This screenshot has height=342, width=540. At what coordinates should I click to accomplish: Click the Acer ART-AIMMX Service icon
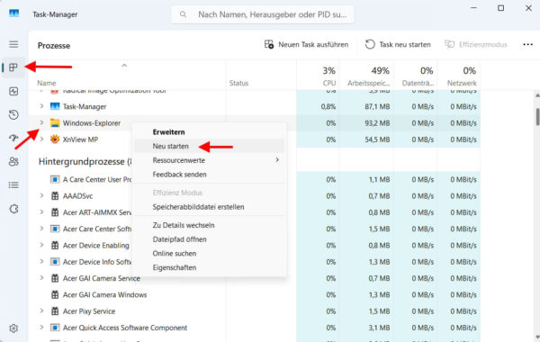[x=55, y=212]
